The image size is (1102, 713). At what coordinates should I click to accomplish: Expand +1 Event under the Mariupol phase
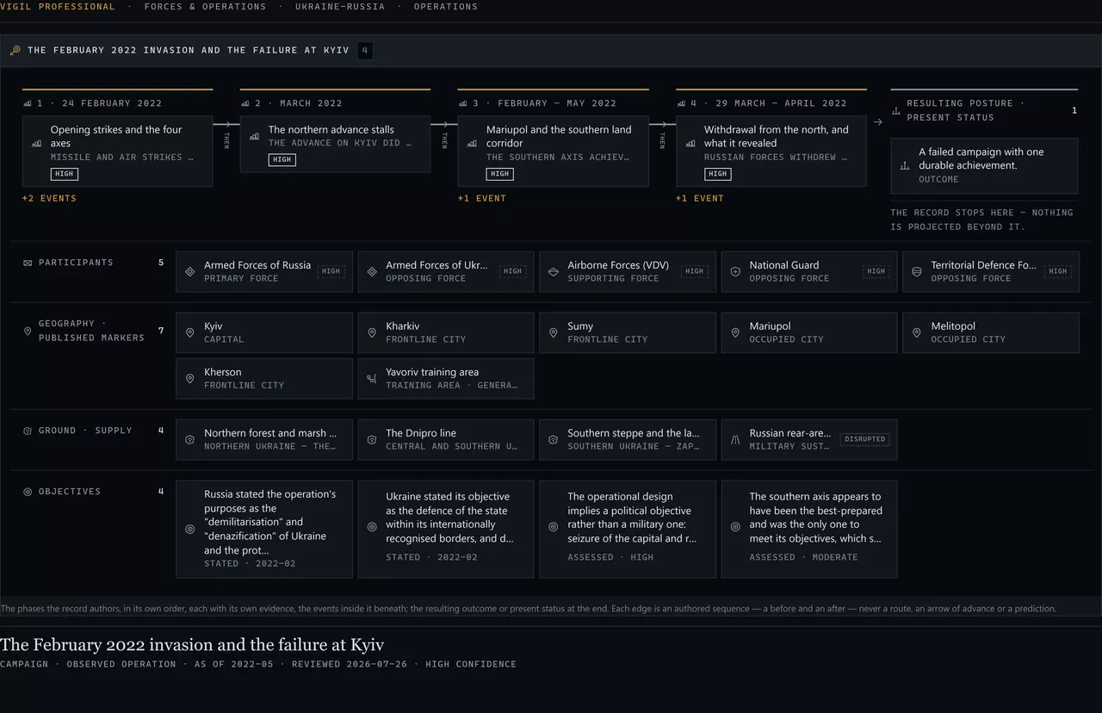[x=482, y=198]
